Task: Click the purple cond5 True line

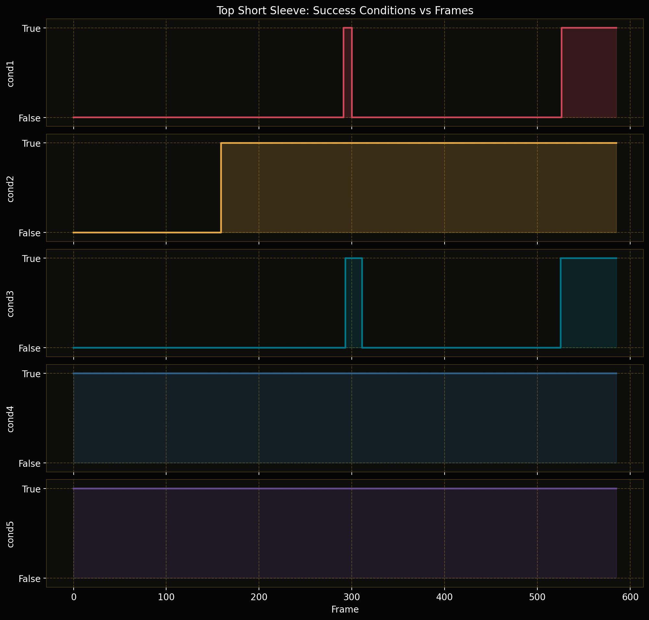Action: tap(345, 489)
